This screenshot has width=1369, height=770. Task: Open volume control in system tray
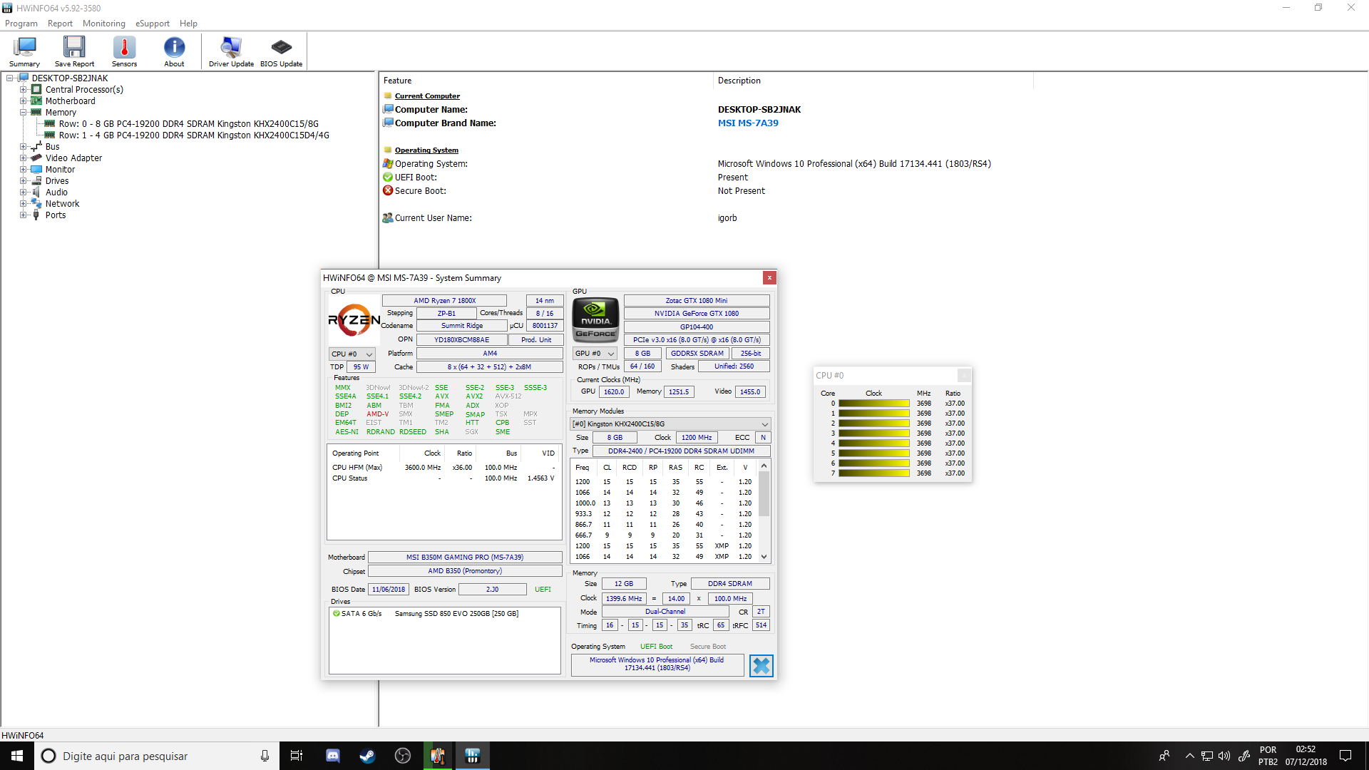click(x=1224, y=756)
